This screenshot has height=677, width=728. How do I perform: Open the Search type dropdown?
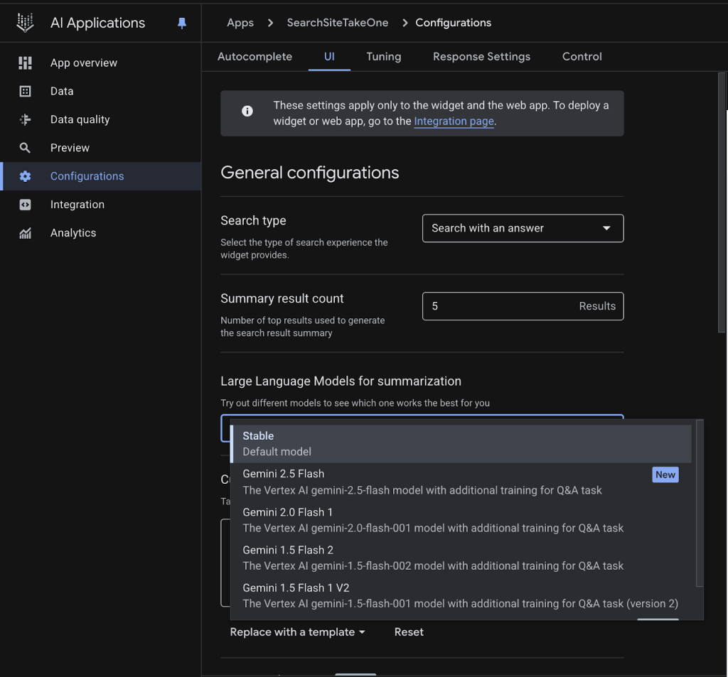[x=523, y=228]
